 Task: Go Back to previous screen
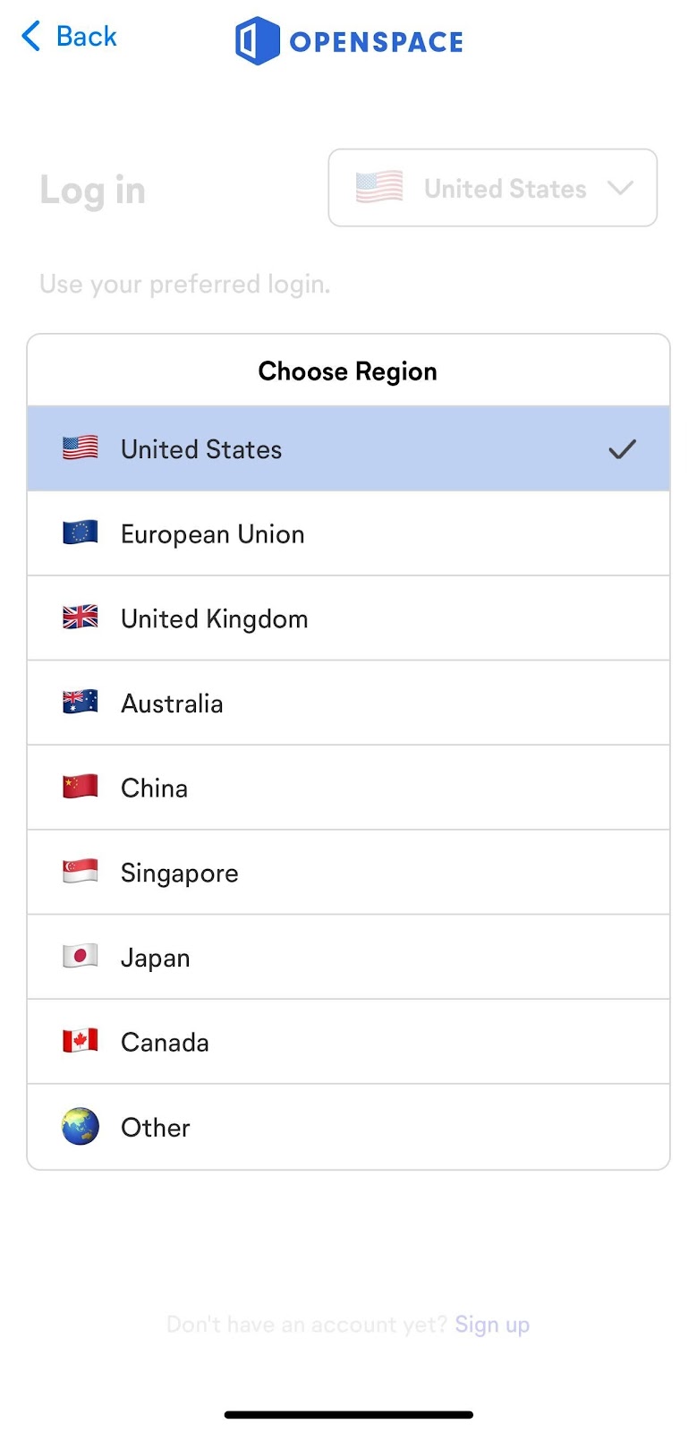pyautogui.click(x=70, y=37)
